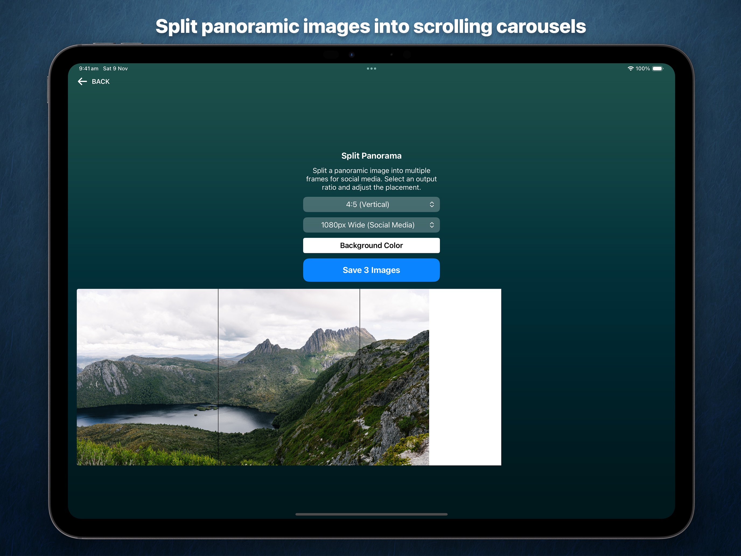
Task: Tap the 9:41 am clock
Action: (x=88, y=68)
